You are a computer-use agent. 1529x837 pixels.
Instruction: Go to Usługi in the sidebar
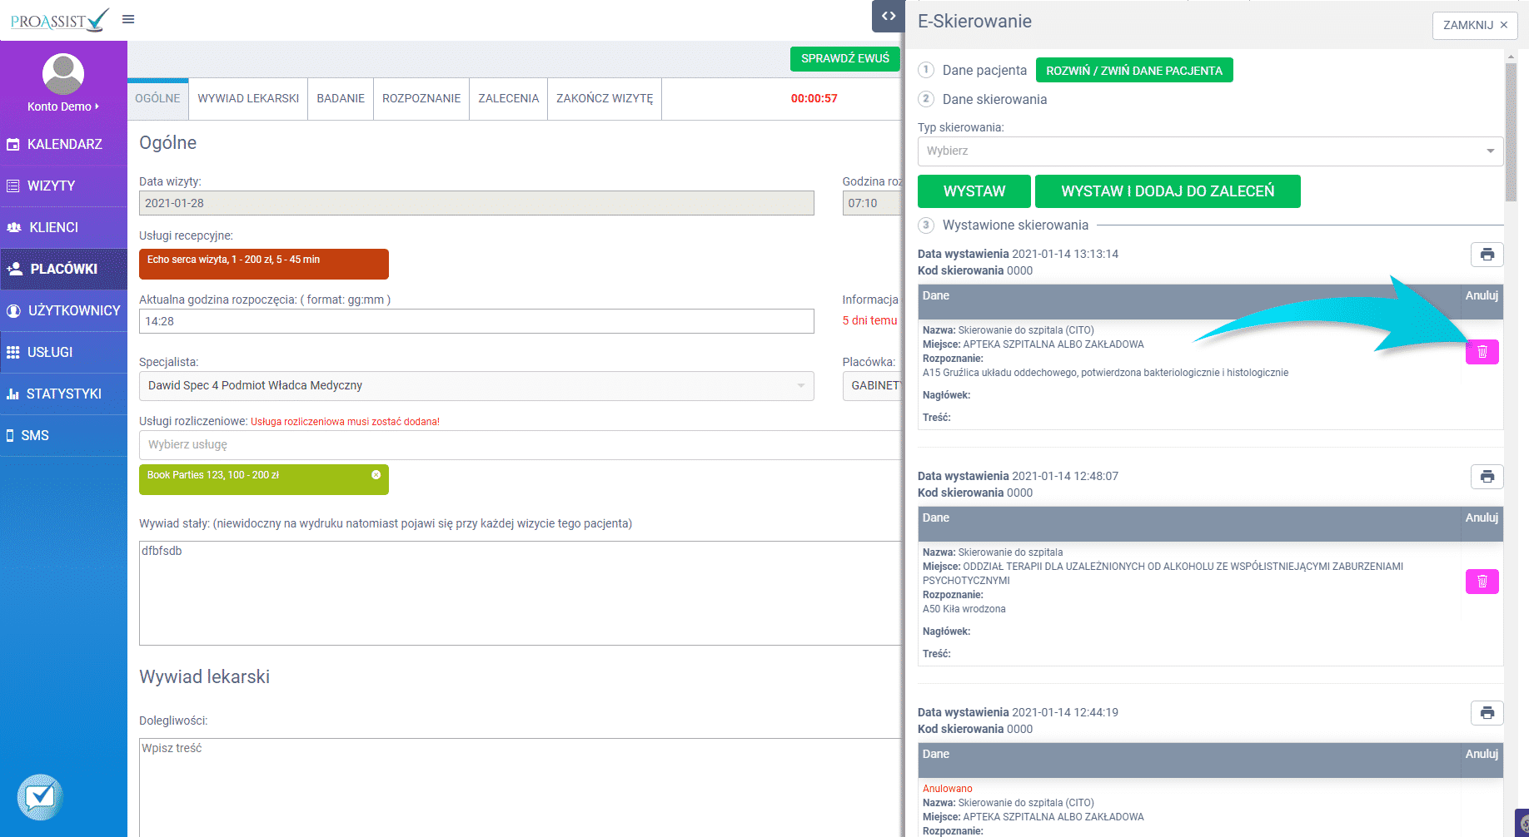pos(63,352)
